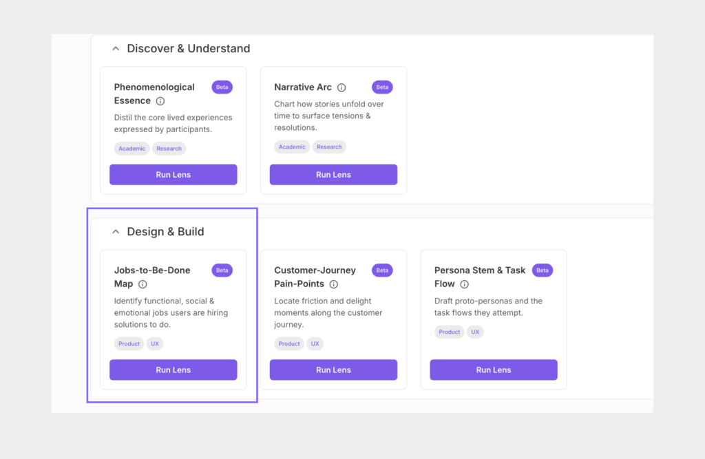Collapse the Discover & Understand section
The height and width of the screenshot is (459, 705).
(x=116, y=49)
